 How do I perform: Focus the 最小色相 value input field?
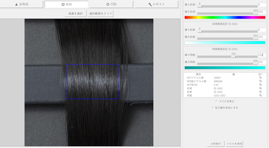(262, 5)
